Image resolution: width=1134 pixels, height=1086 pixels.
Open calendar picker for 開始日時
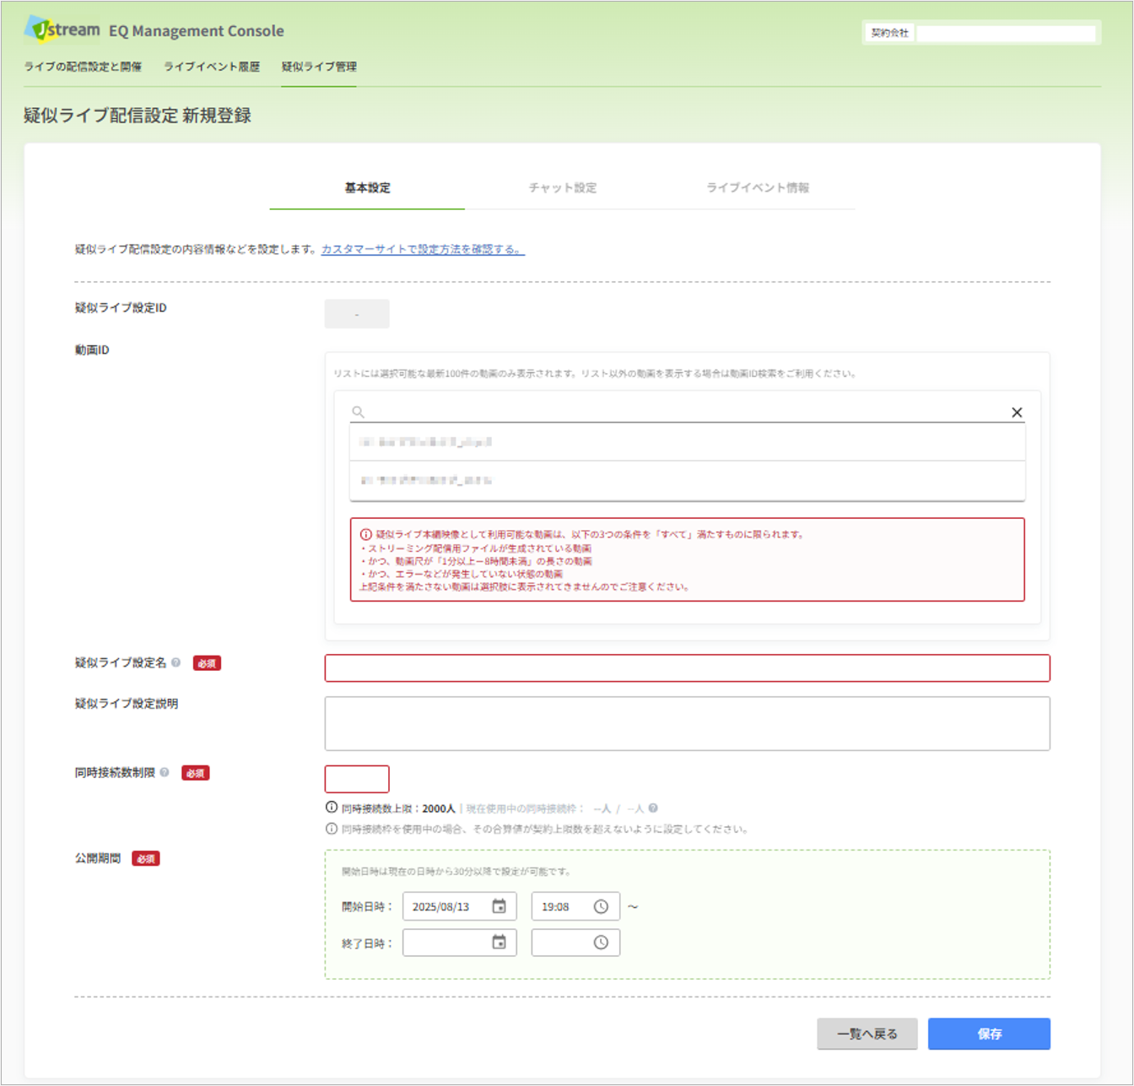pyautogui.click(x=499, y=906)
